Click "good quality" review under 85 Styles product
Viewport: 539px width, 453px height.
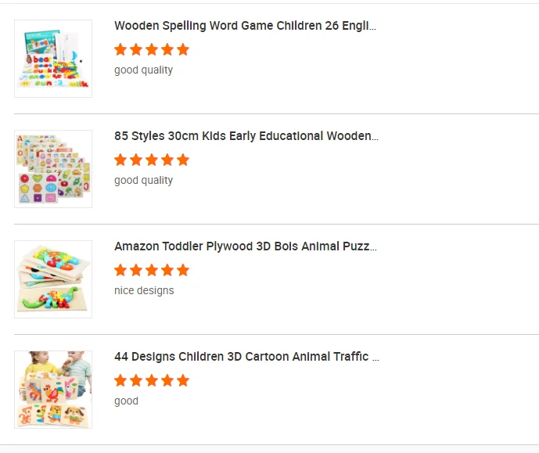pyautogui.click(x=143, y=181)
